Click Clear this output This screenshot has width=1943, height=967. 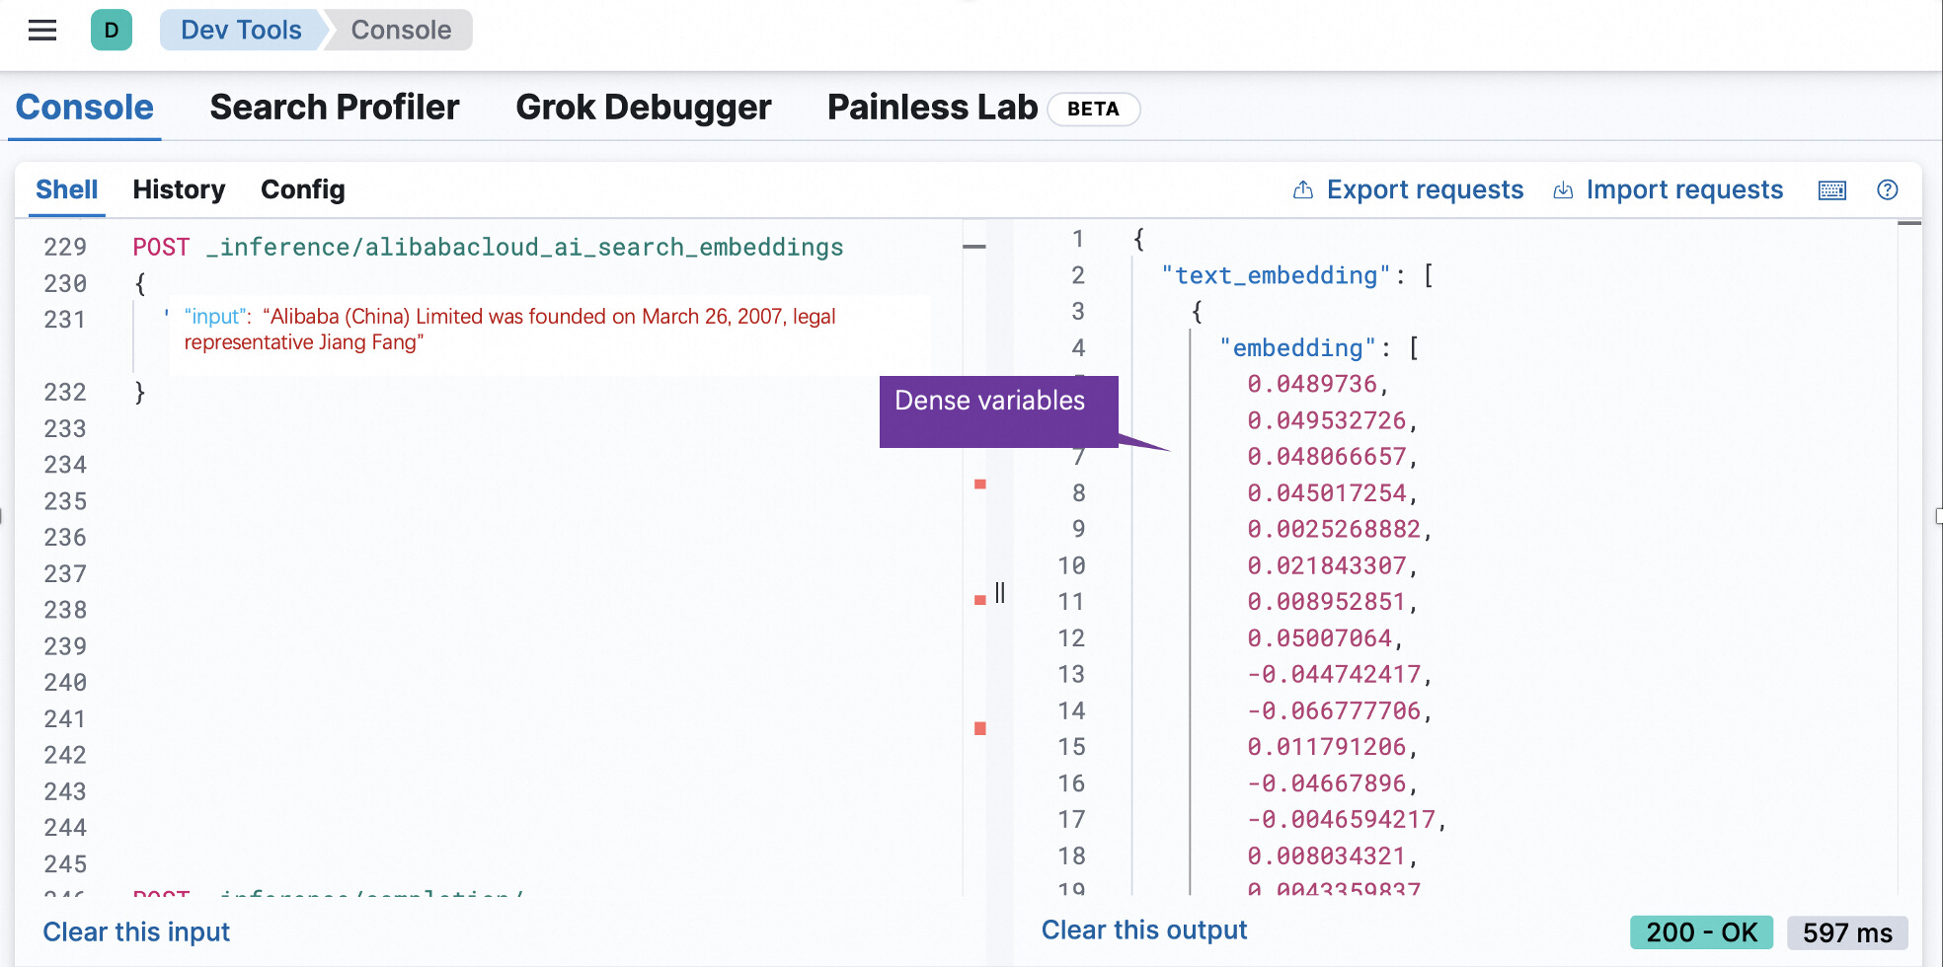1144,930
